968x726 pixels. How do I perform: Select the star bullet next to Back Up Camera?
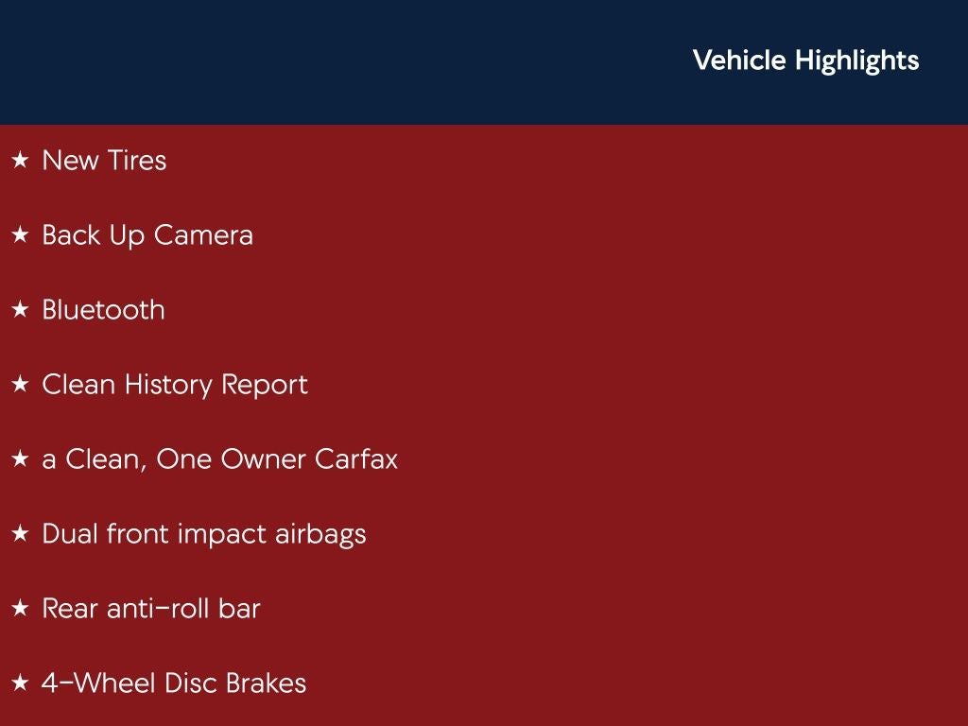20,235
